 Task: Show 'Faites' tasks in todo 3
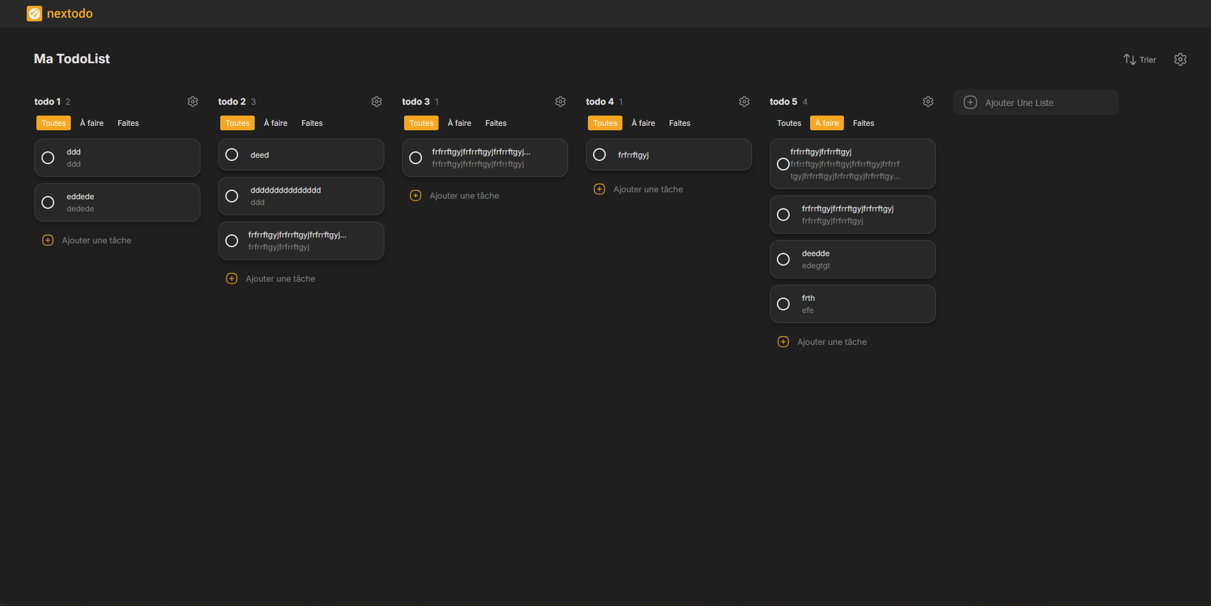click(x=495, y=123)
